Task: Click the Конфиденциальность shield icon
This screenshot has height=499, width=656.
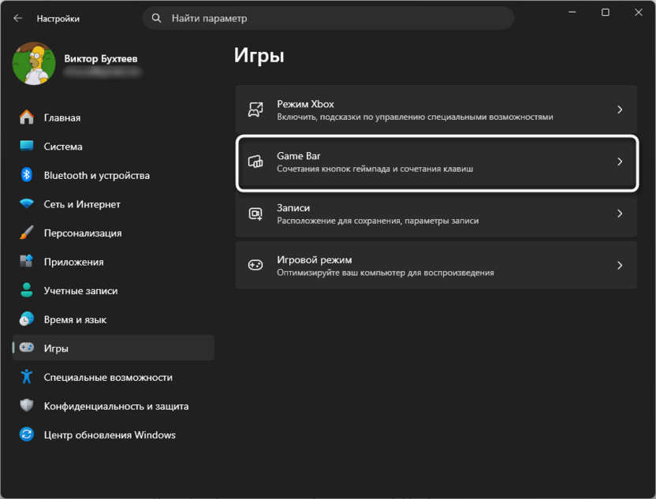Action: click(27, 405)
